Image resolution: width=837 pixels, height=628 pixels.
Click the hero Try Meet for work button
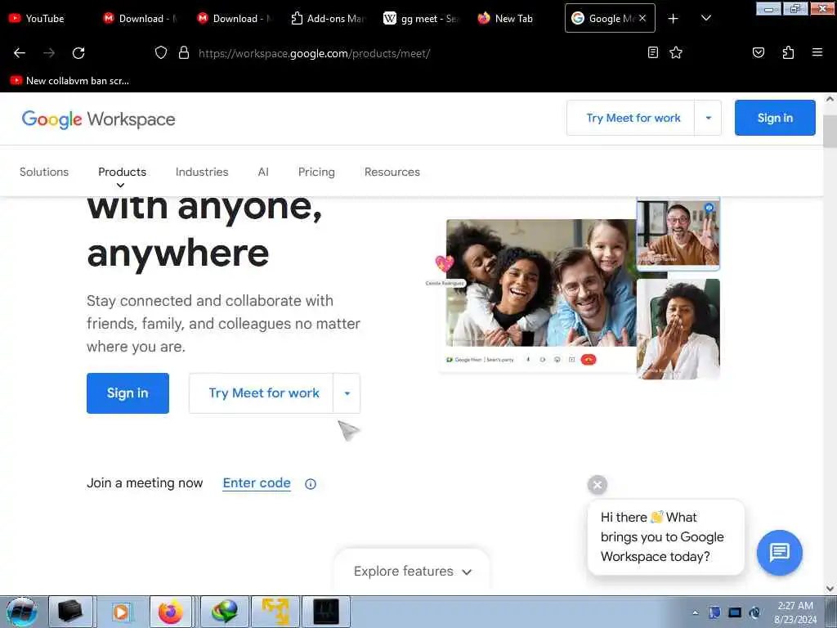(262, 393)
